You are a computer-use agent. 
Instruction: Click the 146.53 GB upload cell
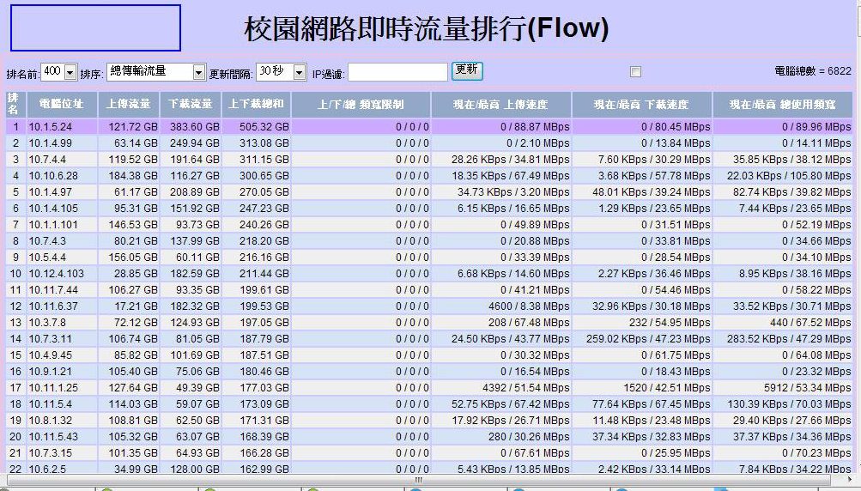129,225
